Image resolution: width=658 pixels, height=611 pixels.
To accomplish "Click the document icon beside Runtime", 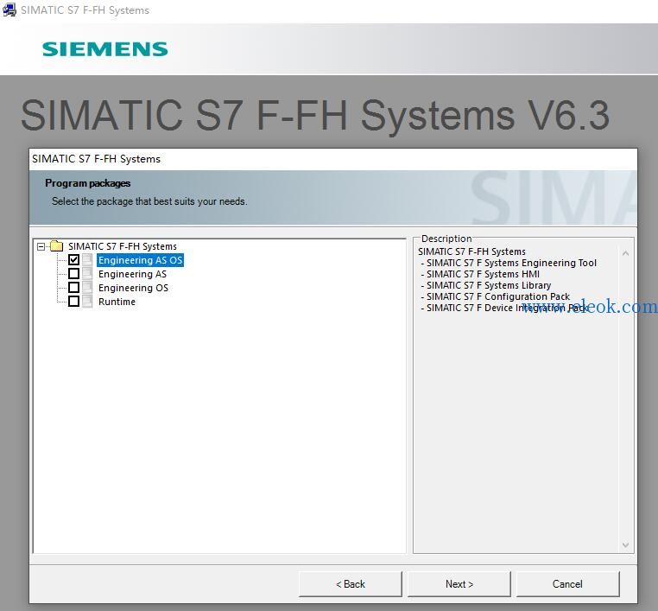I will coord(87,302).
